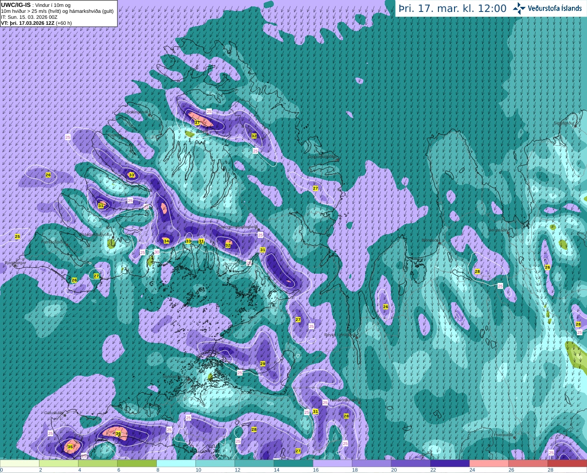Click the Flateyri station label

pyautogui.click(x=115, y=135)
